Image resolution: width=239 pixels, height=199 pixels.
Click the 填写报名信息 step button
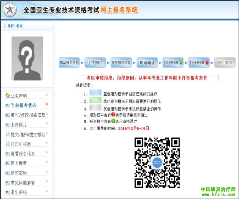tap(69, 63)
